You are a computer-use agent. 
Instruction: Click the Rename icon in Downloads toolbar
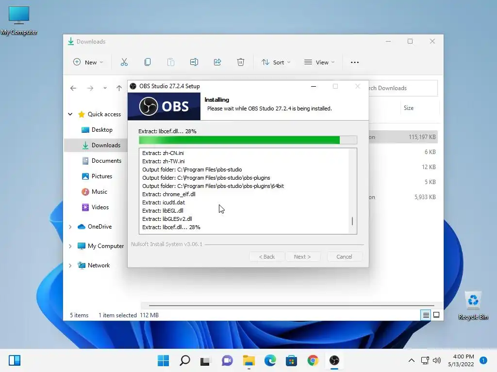click(194, 62)
